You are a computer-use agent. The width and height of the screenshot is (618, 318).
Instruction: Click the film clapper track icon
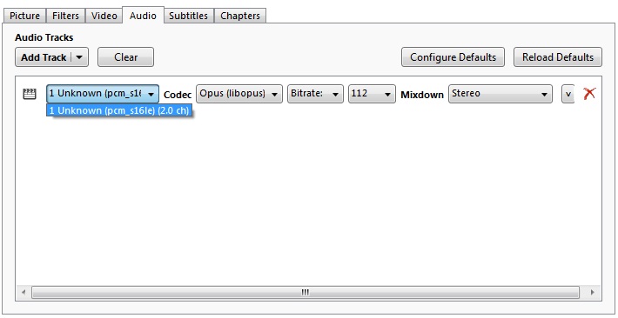(30, 94)
